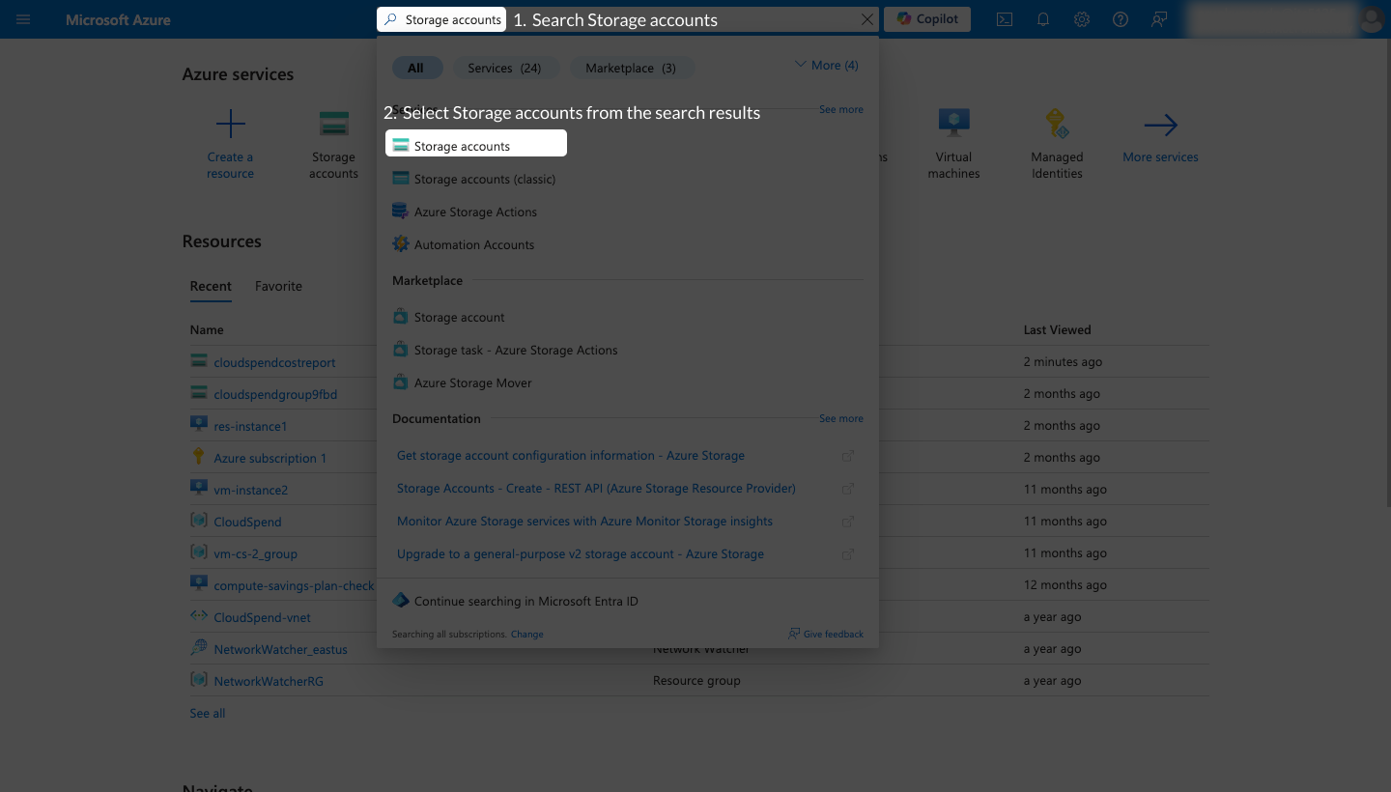Clear the search box with the X
Screen dimensions: 1391x792
pyautogui.click(x=866, y=19)
